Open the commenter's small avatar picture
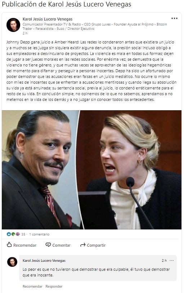The image size is (184, 293). coord(12,262)
